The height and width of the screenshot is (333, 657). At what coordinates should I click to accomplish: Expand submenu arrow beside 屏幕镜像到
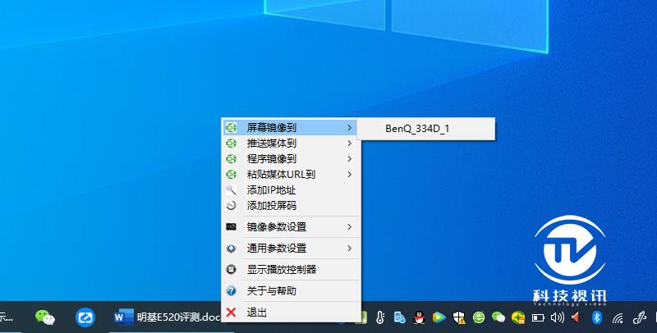350,128
